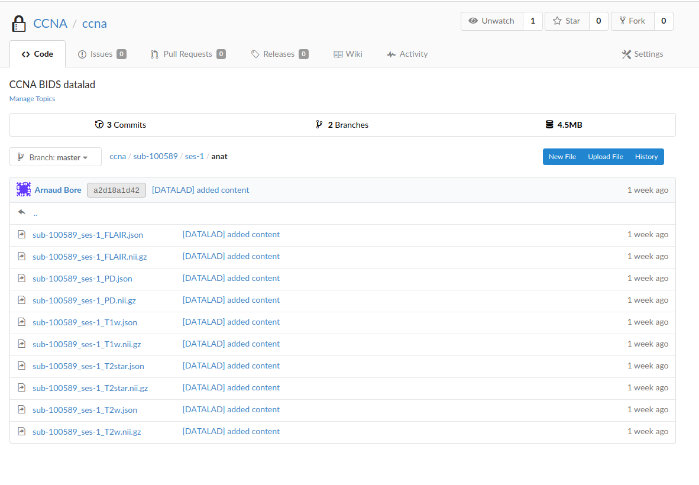
Task: Click the New File button
Action: click(562, 157)
